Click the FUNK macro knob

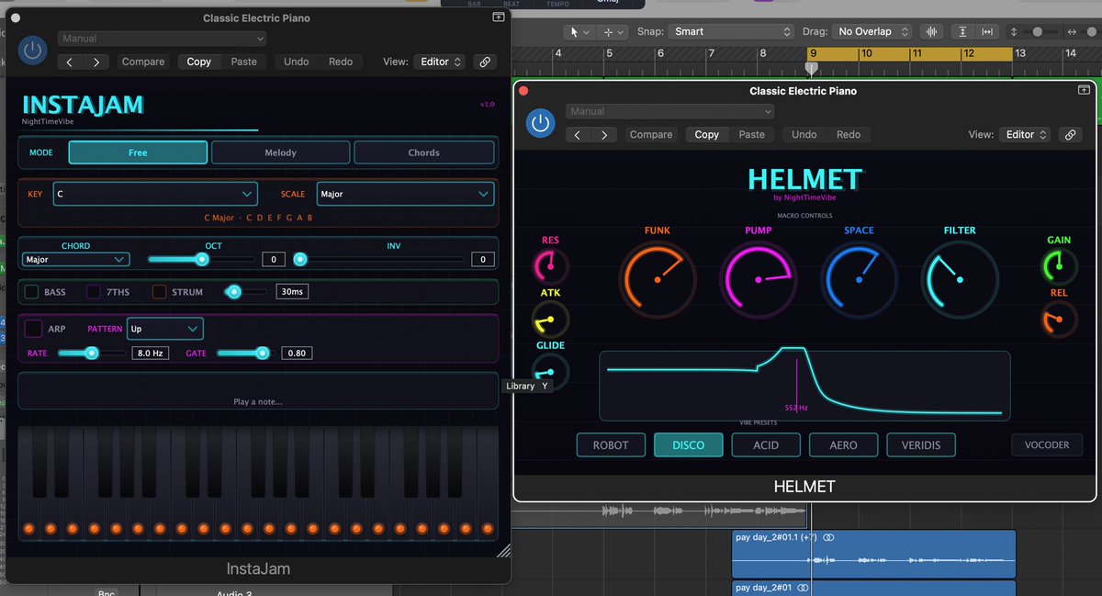[657, 280]
